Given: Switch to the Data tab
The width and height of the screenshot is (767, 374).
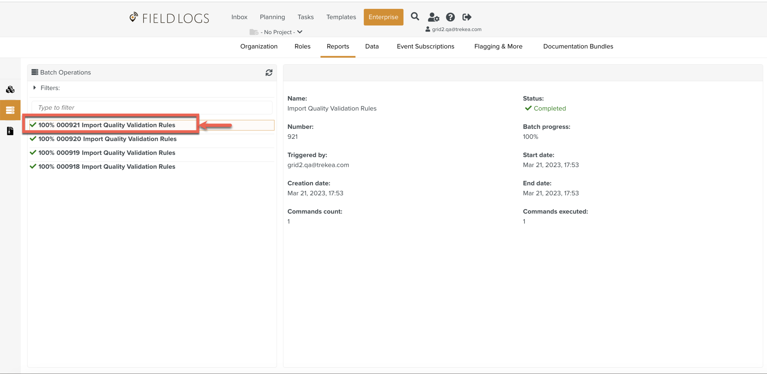Looking at the screenshot, I should coord(372,47).
